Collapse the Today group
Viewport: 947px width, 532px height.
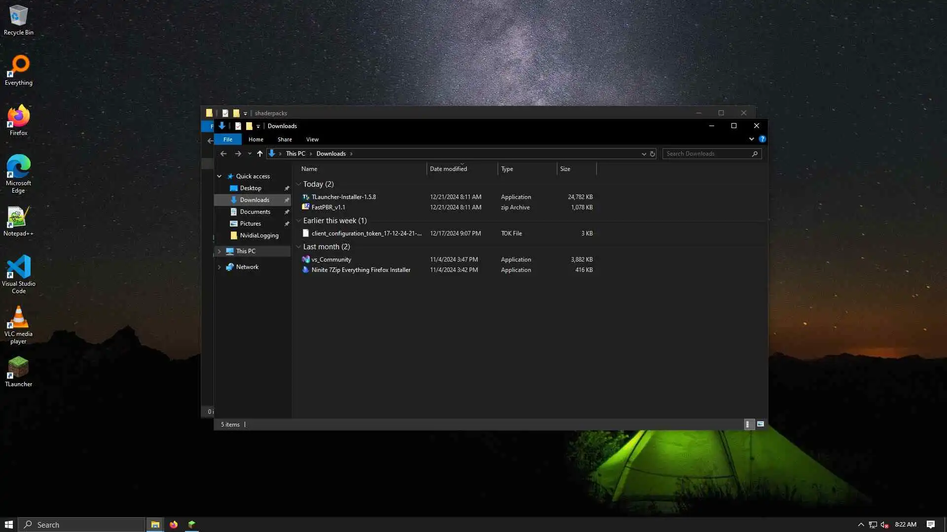pyautogui.click(x=298, y=184)
